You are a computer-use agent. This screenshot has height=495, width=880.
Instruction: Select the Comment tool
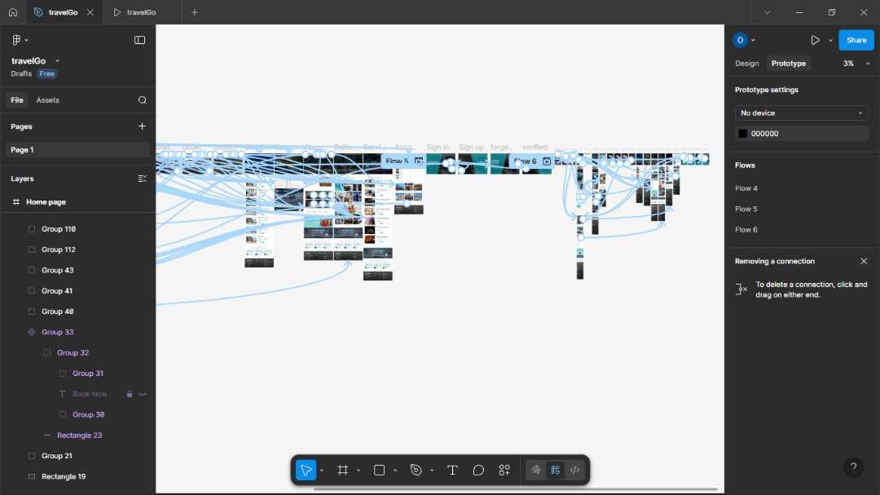478,471
